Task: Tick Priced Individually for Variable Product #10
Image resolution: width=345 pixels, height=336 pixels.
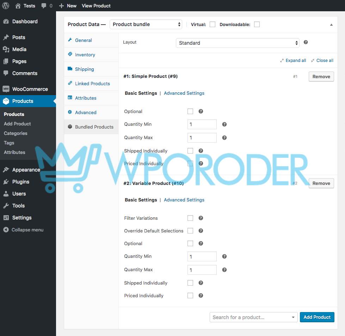Action: 190,295
